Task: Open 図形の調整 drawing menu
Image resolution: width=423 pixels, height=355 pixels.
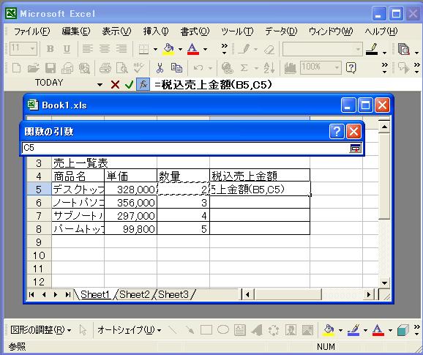Action: [x=40, y=330]
